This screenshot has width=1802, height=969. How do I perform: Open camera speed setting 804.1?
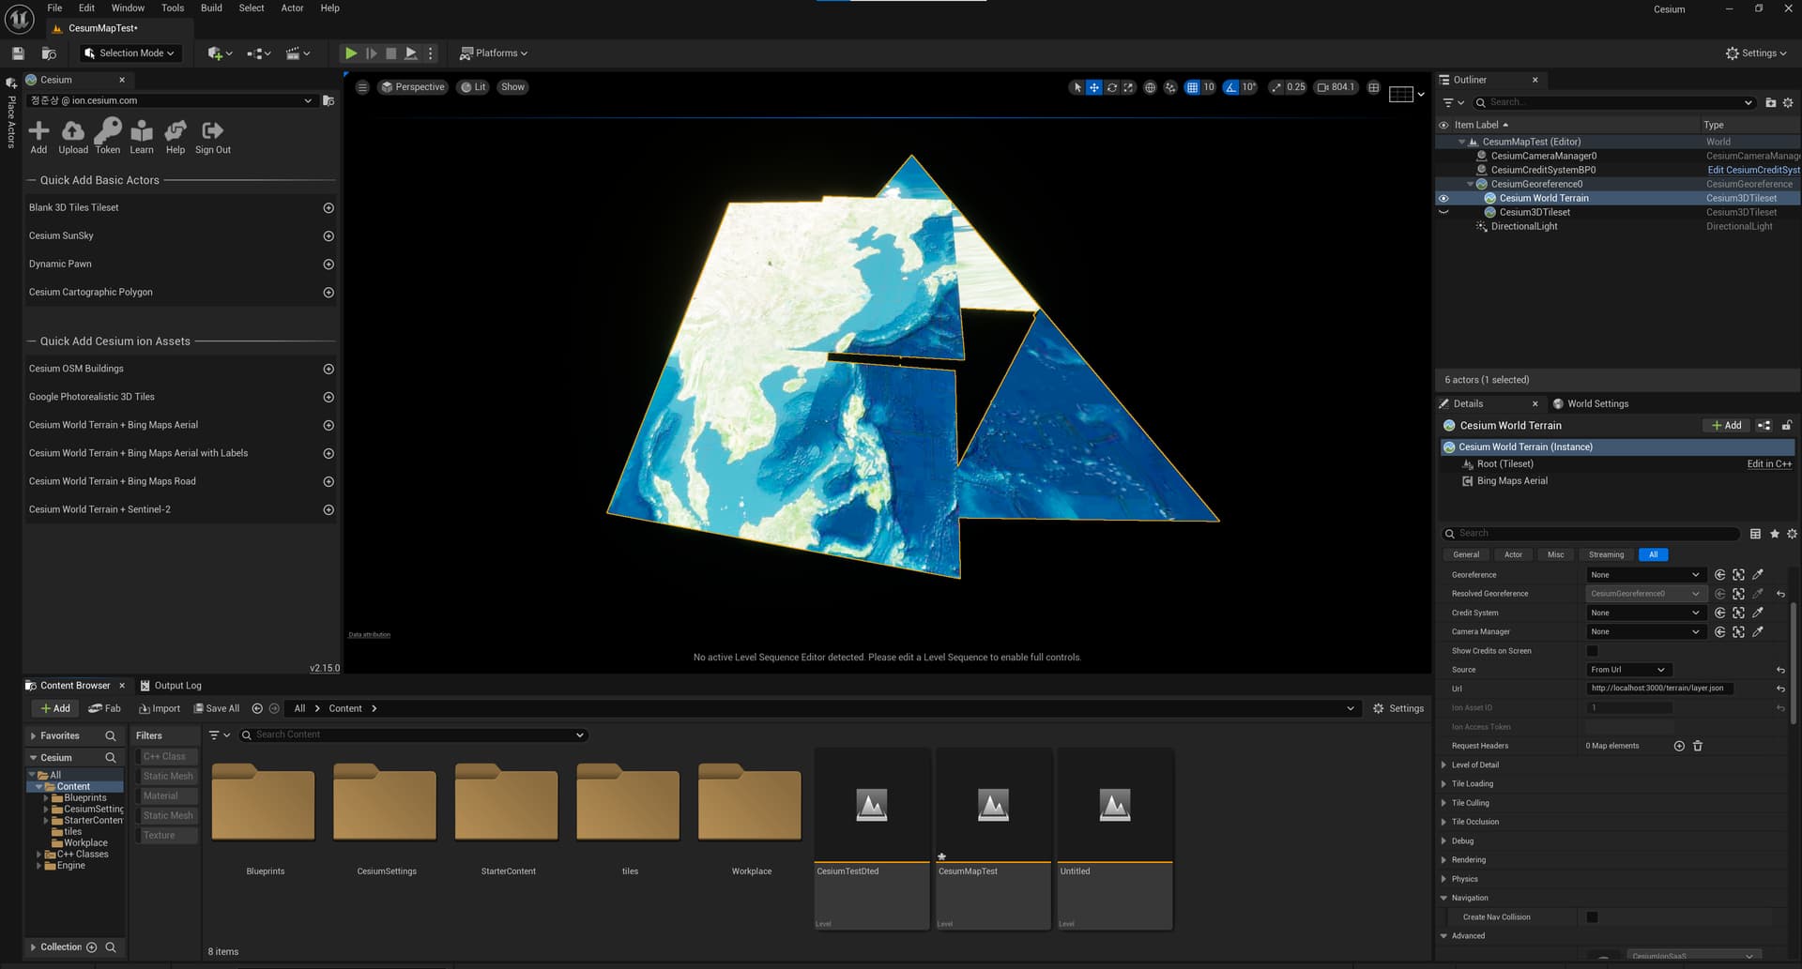[1336, 87]
